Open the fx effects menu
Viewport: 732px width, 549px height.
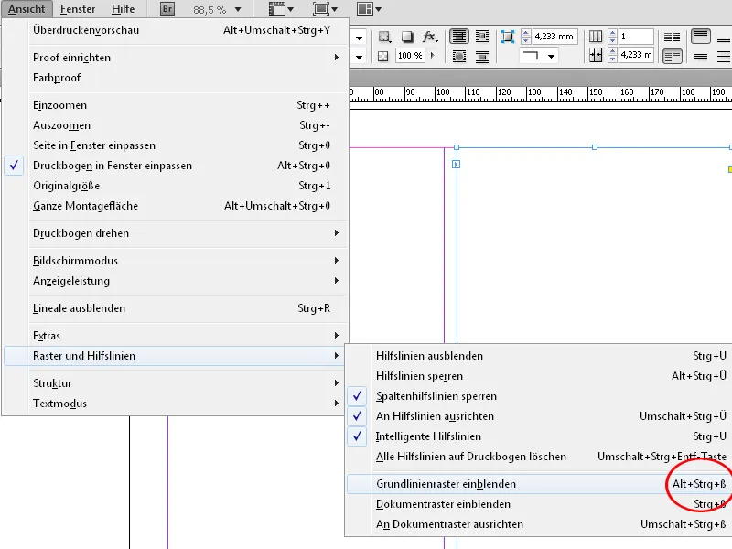(x=430, y=37)
